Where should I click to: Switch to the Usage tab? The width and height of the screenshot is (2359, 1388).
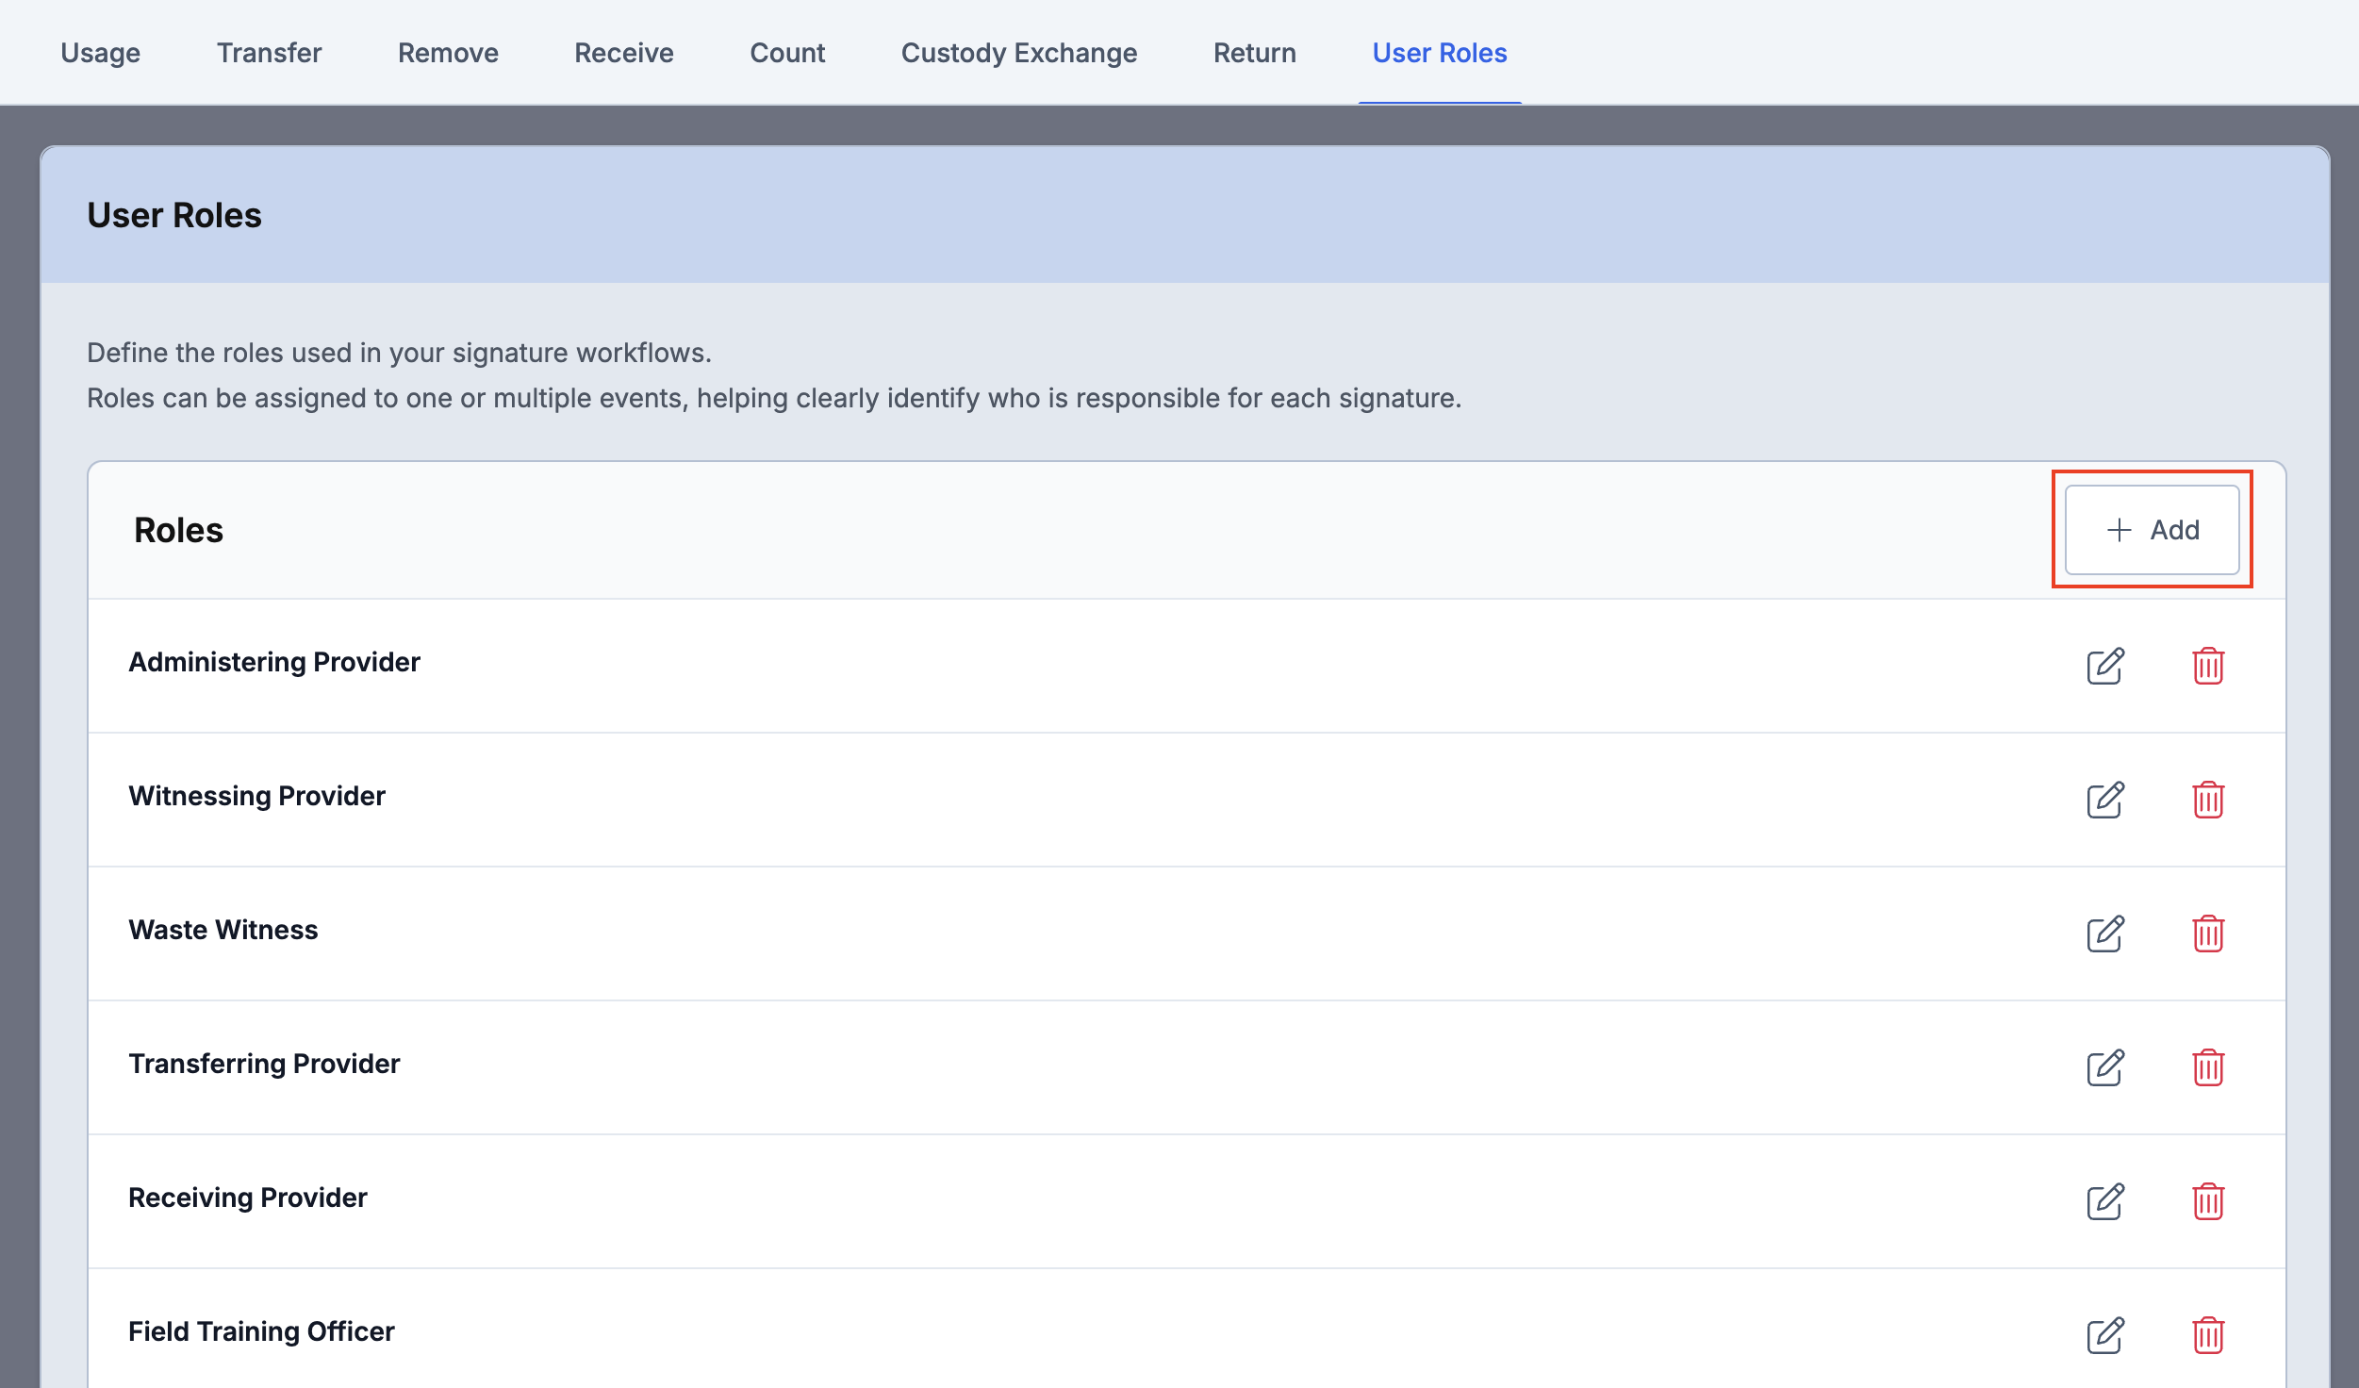pos(101,53)
